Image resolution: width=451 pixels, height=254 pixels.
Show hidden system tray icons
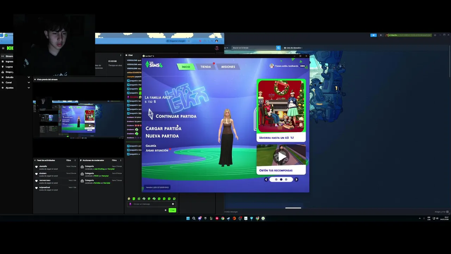click(x=420, y=218)
